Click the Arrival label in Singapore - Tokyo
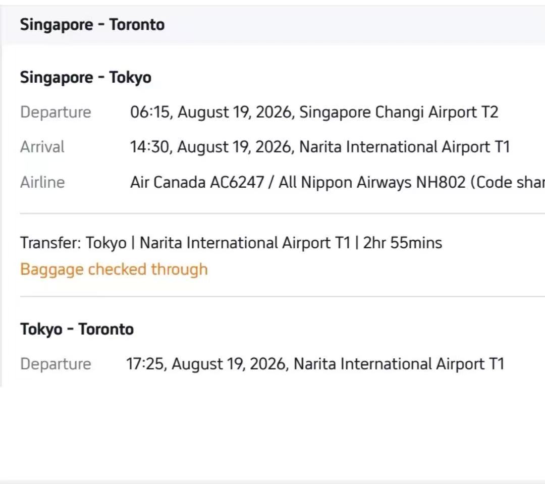545x484 pixels. click(42, 147)
